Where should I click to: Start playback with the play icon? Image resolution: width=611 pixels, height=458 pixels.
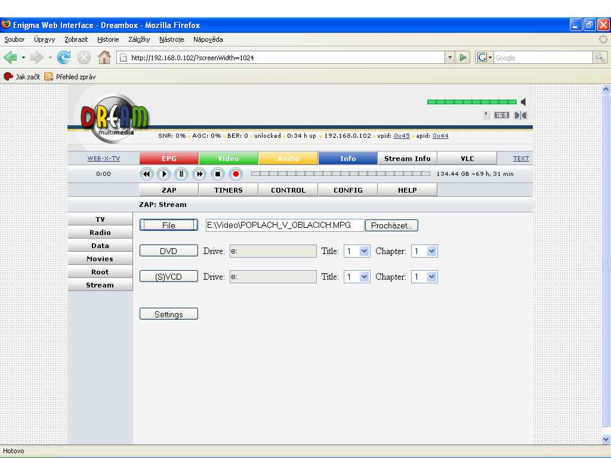(x=163, y=174)
